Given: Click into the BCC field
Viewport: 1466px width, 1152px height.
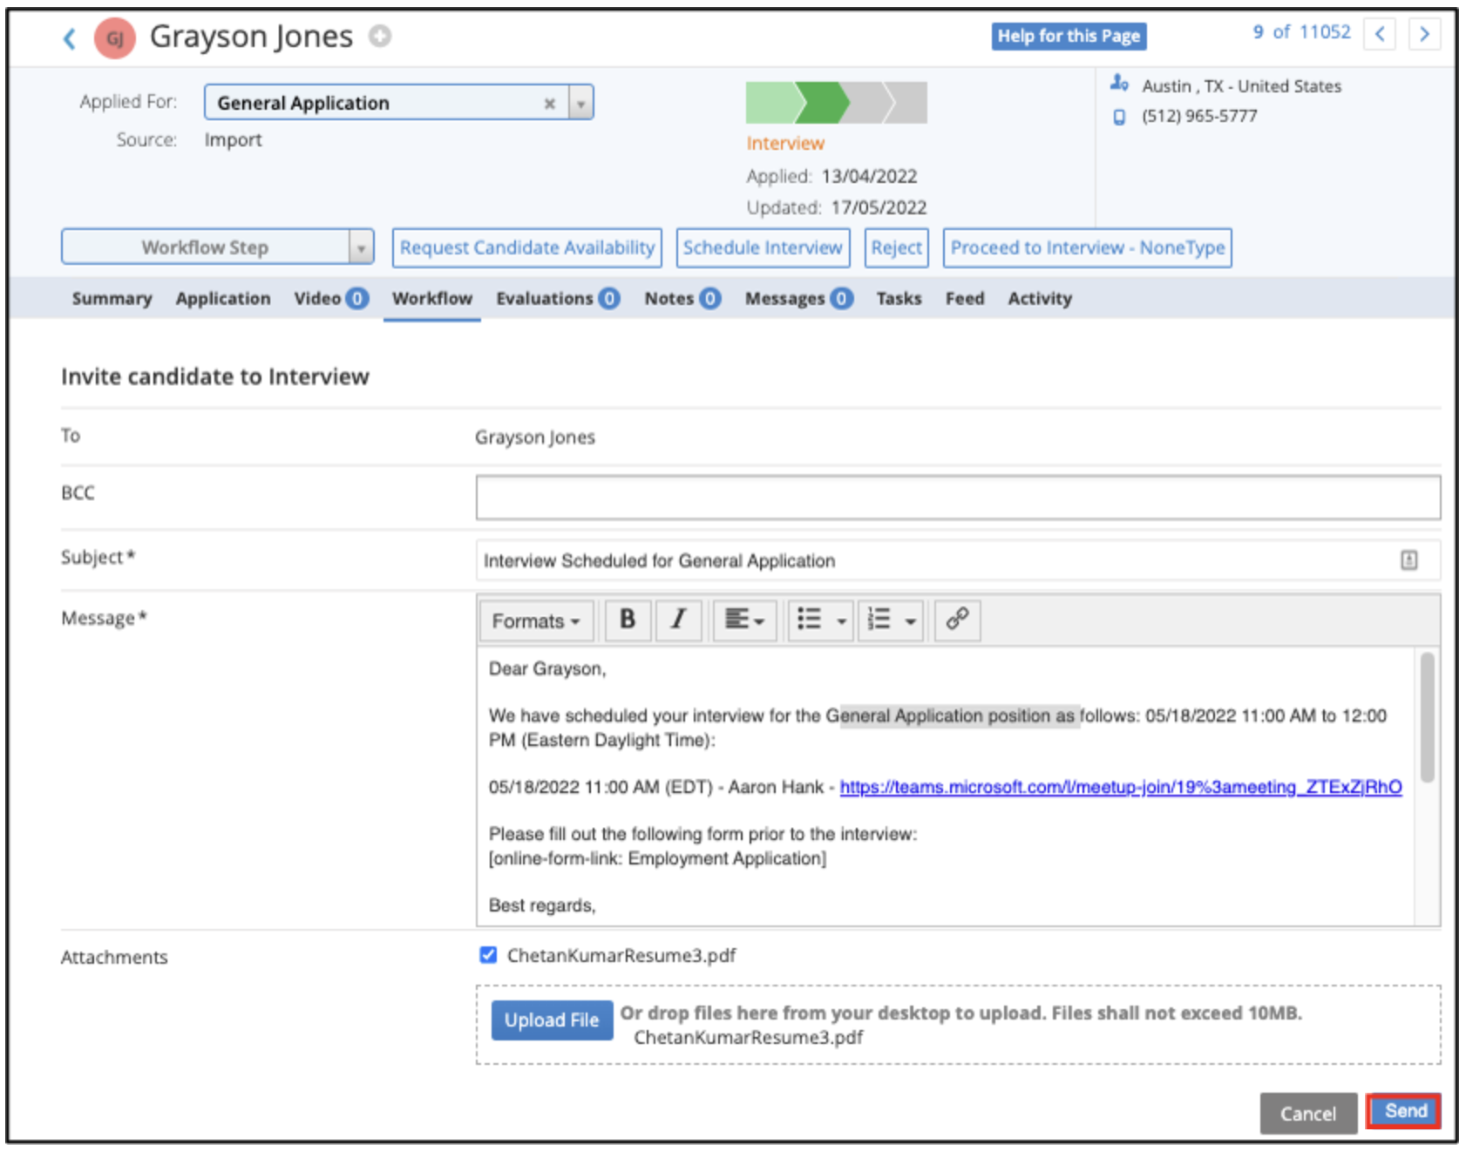Looking at the screenshot, I should tap(958, 498).
